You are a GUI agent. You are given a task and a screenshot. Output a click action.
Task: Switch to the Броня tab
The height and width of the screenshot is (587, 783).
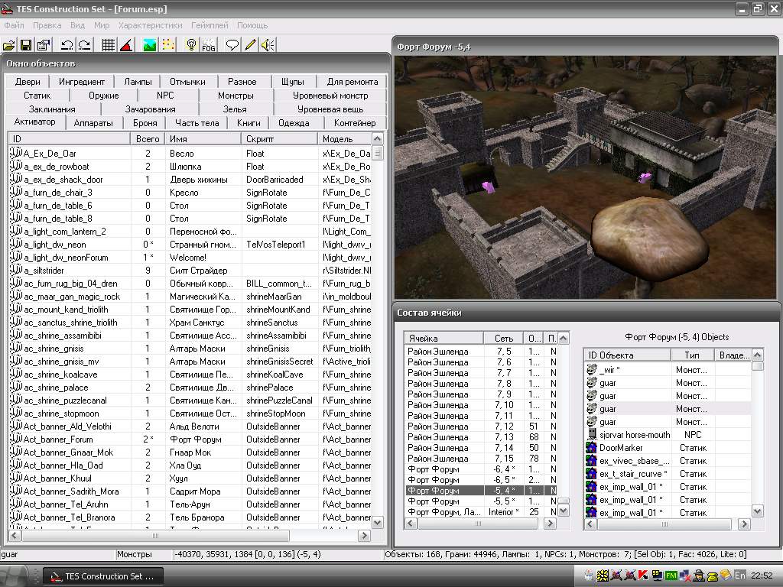click(x=145, y=123)
